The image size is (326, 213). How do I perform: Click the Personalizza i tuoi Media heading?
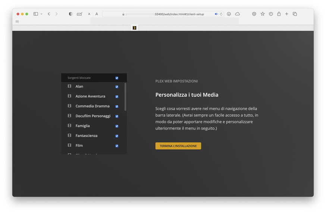tap(187, 95)
